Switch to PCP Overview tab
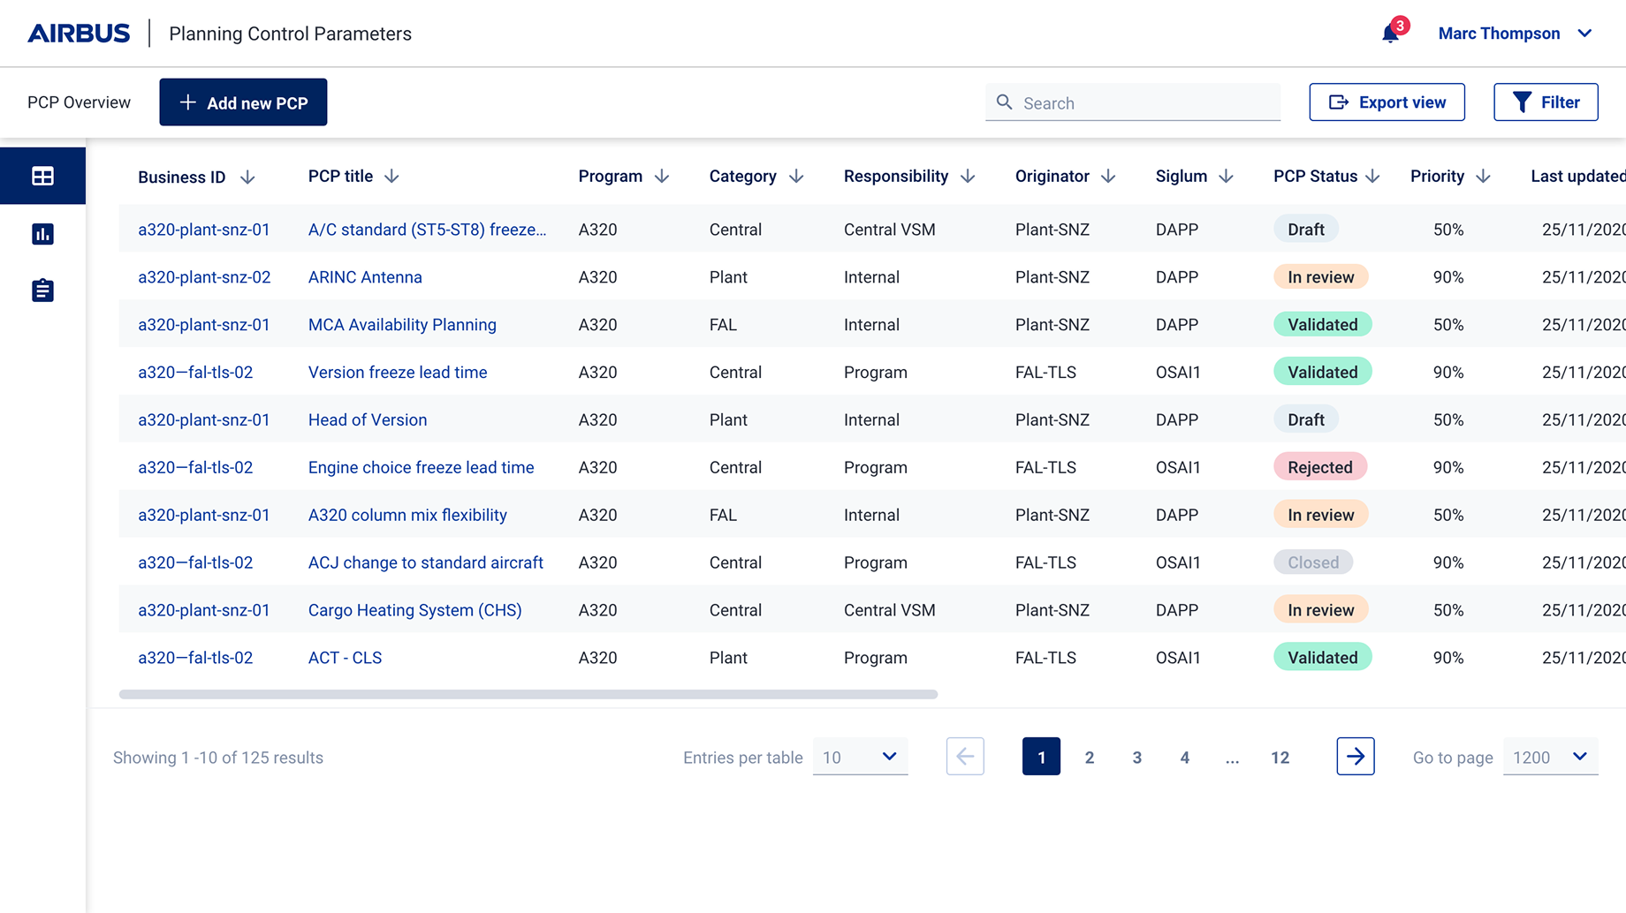Screen dimensions: 1626x913 pyautogui.click(x=79, y=102)
